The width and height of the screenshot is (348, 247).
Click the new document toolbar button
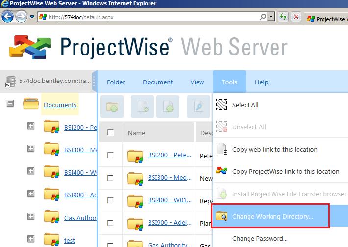coord(142,107)
